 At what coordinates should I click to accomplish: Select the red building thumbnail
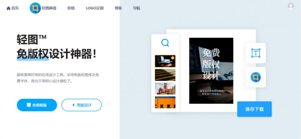165,89
